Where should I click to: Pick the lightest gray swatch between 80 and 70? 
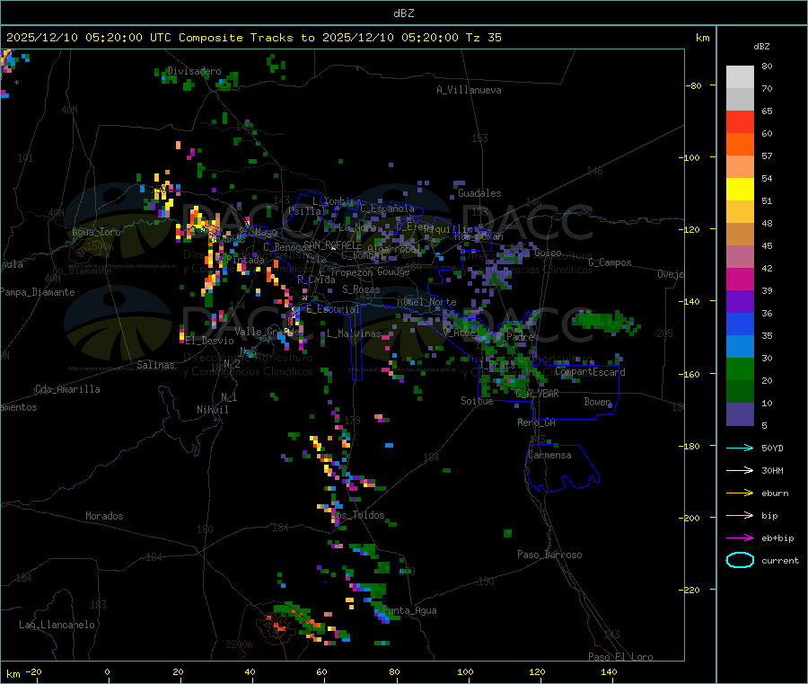pos(740,77)
